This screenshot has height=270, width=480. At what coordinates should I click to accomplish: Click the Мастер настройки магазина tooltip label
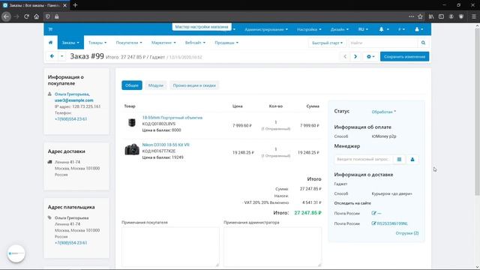point(202,27)
